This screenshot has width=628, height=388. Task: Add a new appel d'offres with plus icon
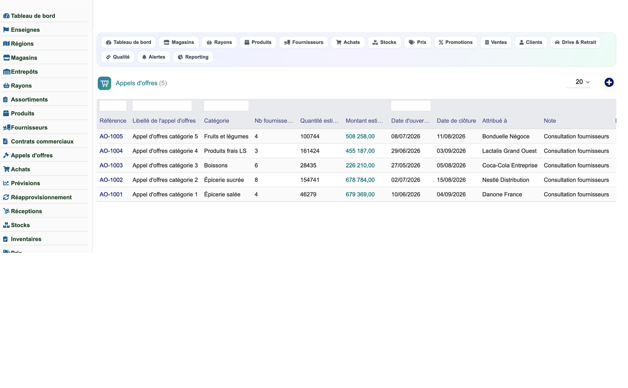(x=609, y=83)
